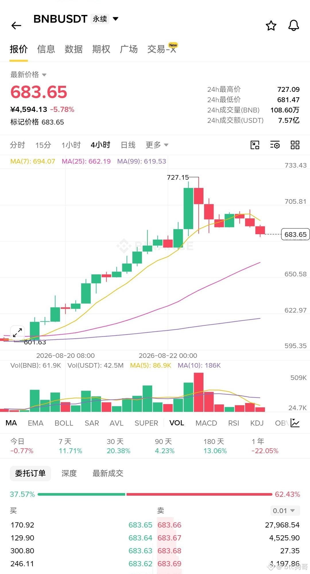
Task: Open 交易-X tab with New badge
Action: (162, 49)
